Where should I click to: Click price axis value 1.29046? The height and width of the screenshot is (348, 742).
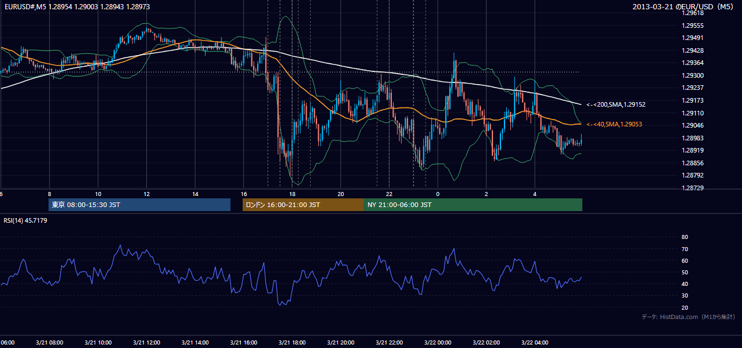(693, 125)
